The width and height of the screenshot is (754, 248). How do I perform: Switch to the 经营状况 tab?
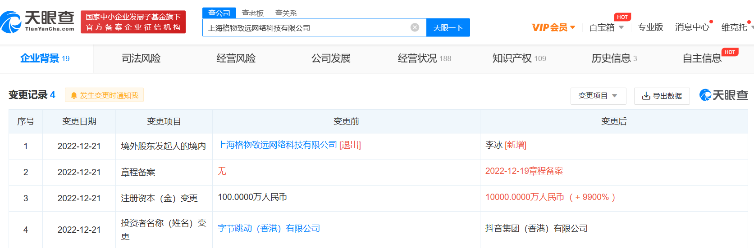pyautogui.click(x=424, y=58)
